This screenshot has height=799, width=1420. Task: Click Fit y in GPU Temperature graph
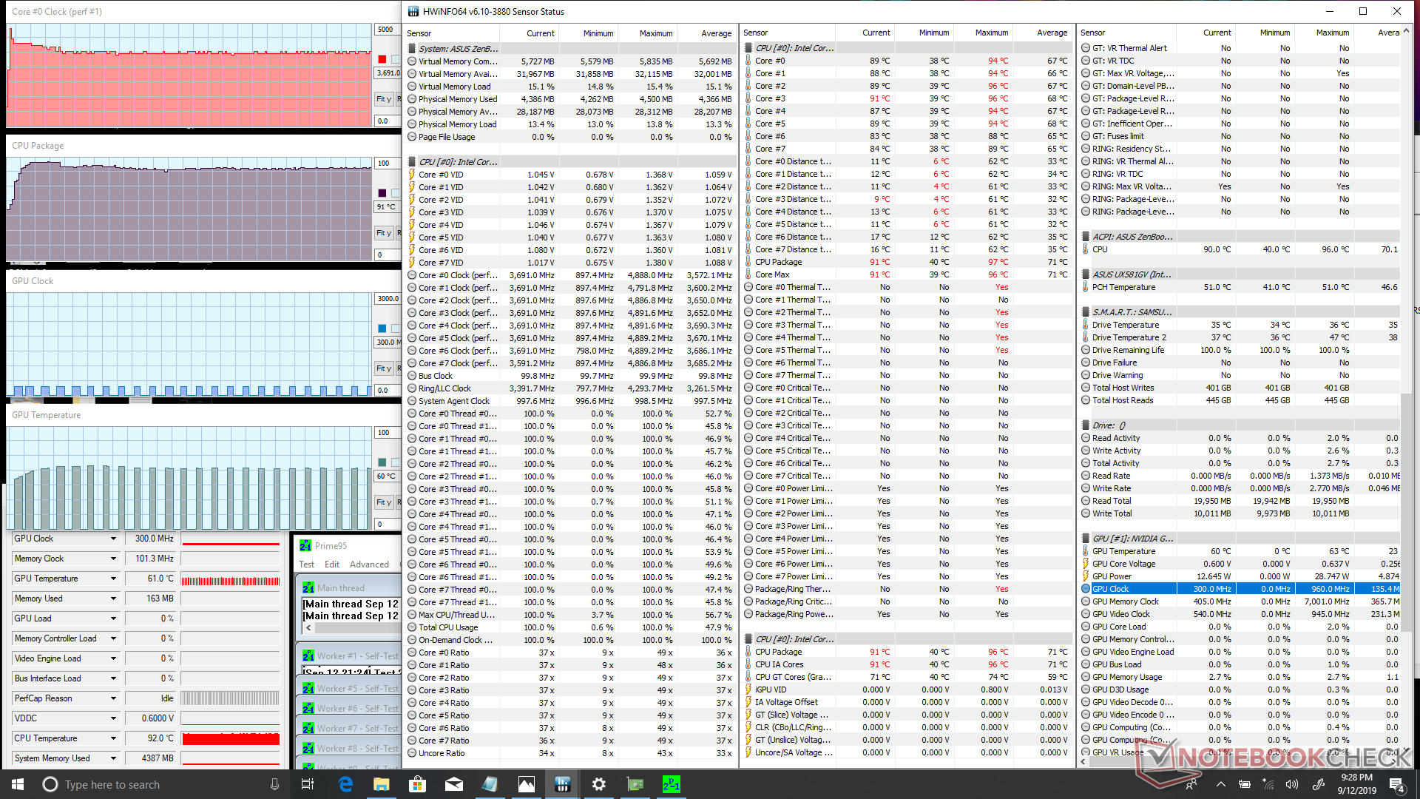(x=383, y=502)
